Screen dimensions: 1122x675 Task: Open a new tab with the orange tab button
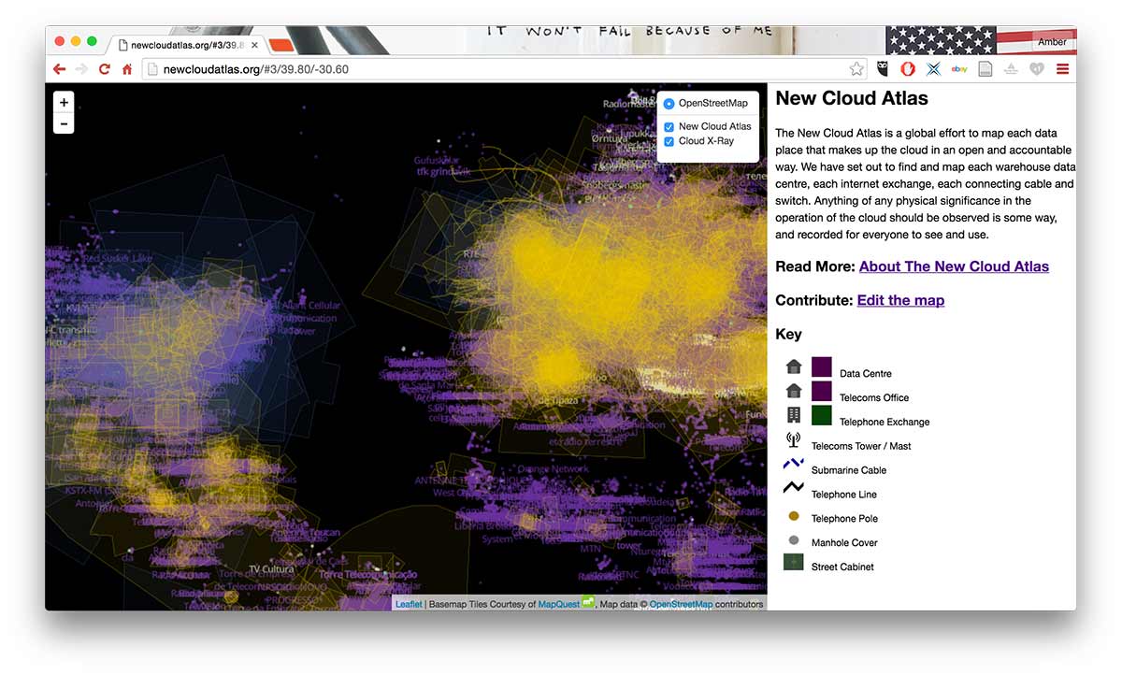[281, 45]
